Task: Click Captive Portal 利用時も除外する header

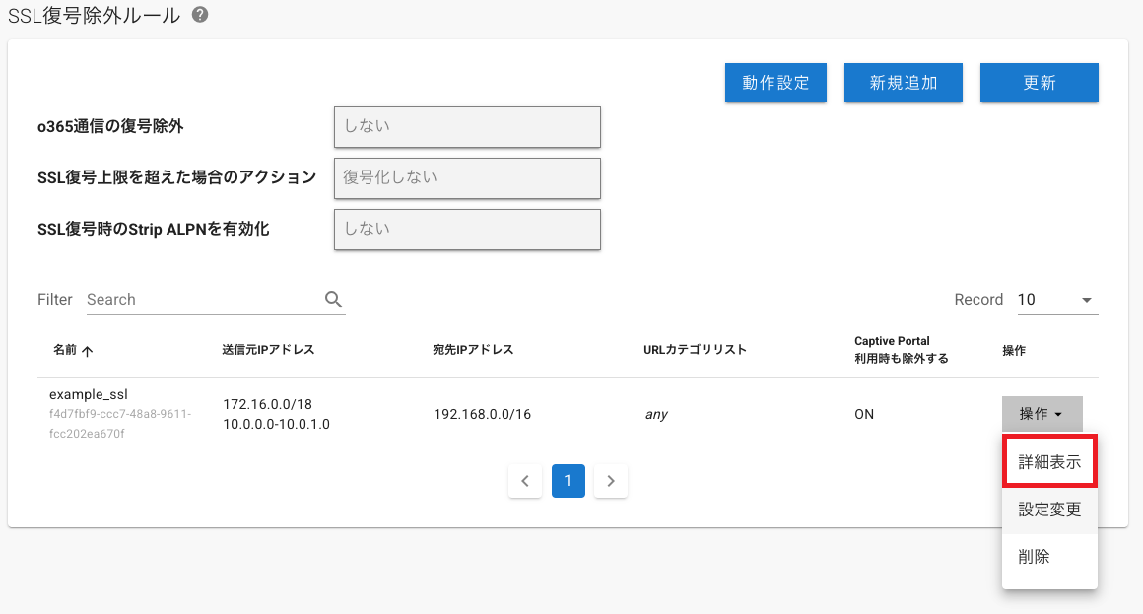Action: pos(901,349)
